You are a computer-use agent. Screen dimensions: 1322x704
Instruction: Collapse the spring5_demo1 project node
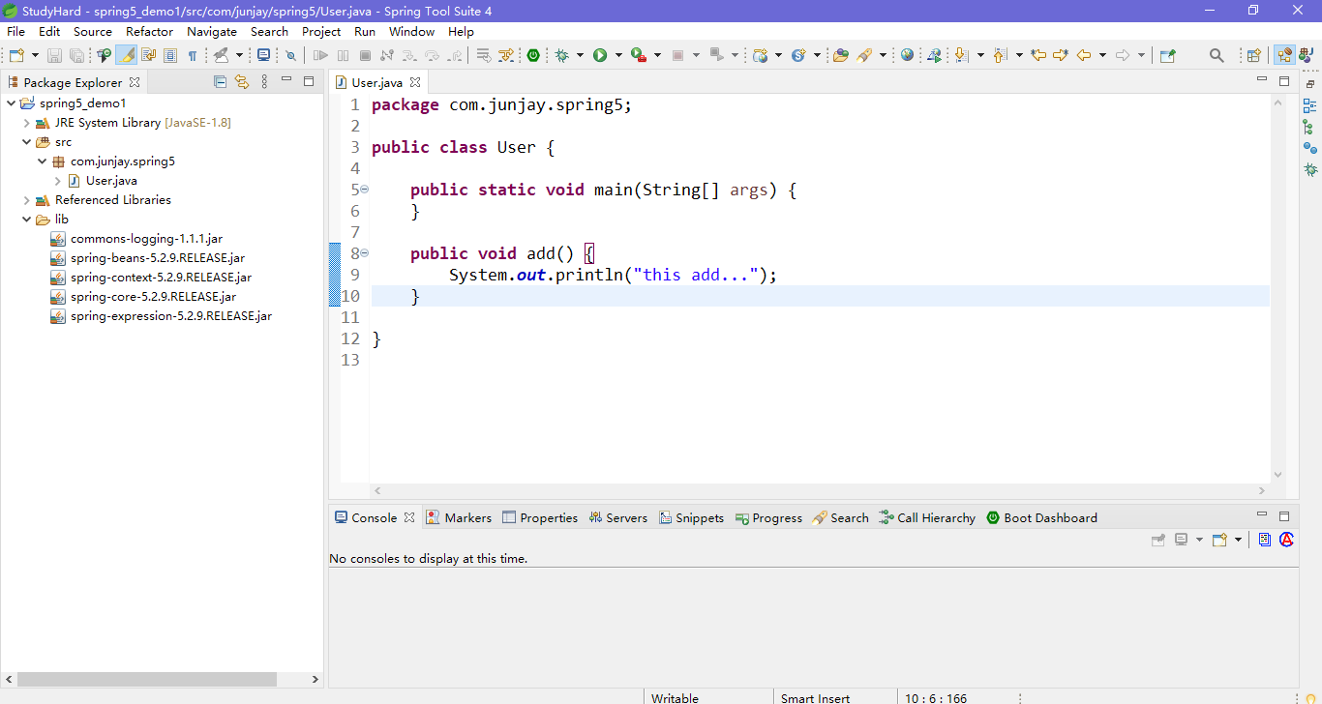[12, 103]
